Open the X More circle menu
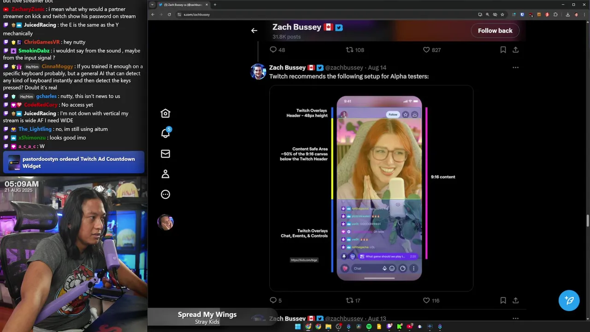This screenshot has height=332, width=590. [x=165, y=195]
